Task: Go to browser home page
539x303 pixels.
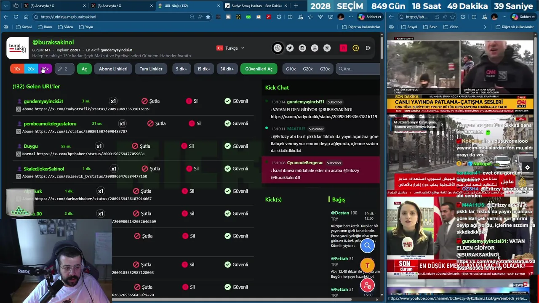Action: (26, 17)
